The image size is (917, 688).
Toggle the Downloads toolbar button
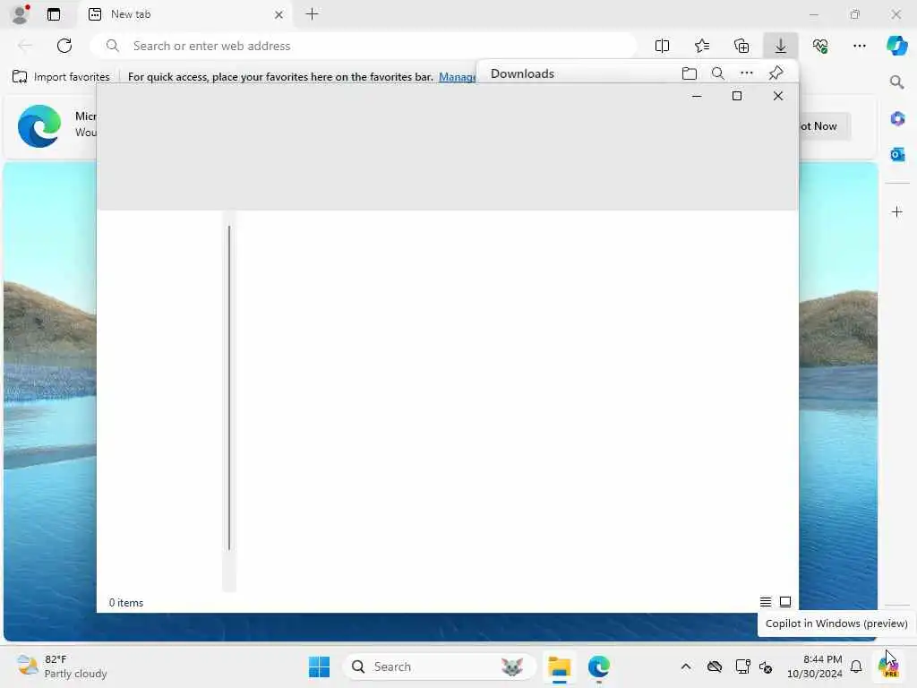pos(781,46)
